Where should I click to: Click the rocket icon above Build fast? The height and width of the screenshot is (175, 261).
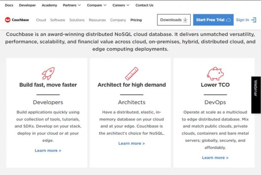pos(48,73)
